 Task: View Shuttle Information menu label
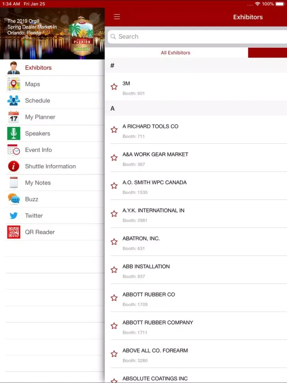pyautogui.click(x=50, y=166)
